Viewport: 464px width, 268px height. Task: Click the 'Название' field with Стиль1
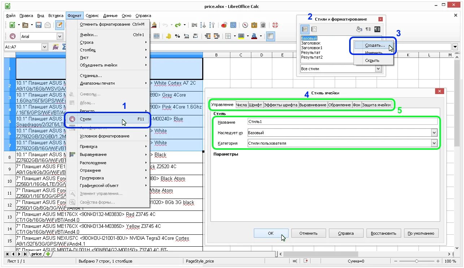click(342, 122)
